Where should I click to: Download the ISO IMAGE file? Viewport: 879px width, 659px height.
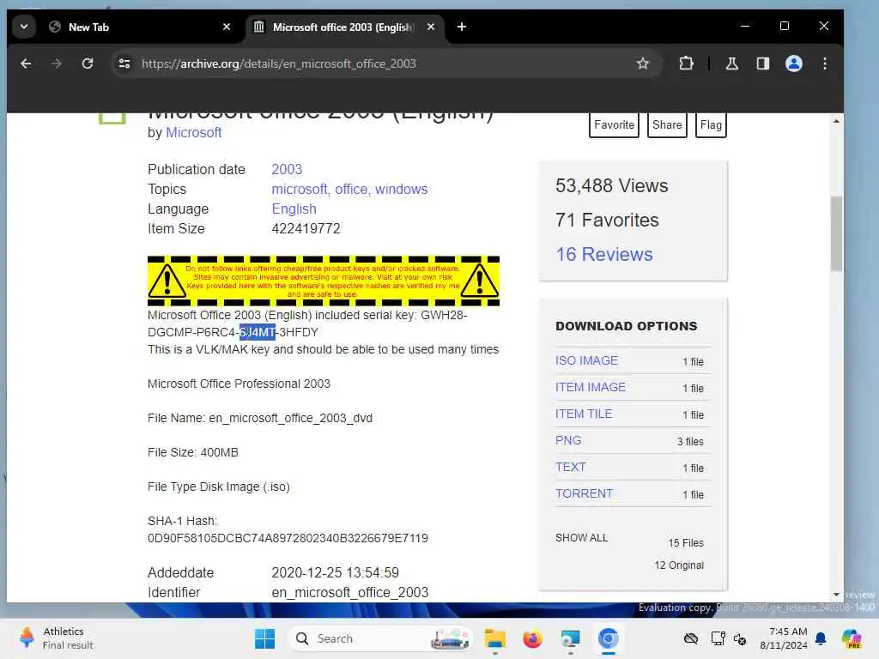pyautogui.click(x=586, y=361)
